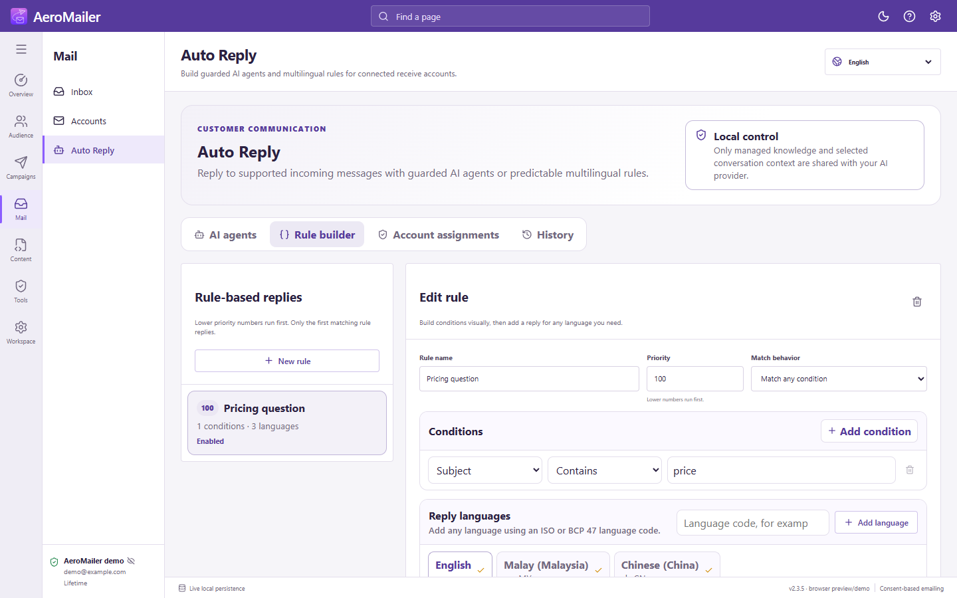This screenshot has height=598, width=957.
Task: Click the Lifetime plan label
Action: 75,583
